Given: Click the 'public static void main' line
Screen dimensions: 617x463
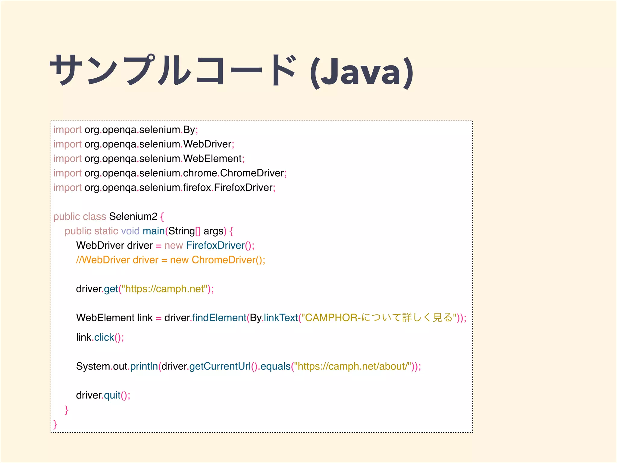Looking at the screenshot, I should [149, 231].
